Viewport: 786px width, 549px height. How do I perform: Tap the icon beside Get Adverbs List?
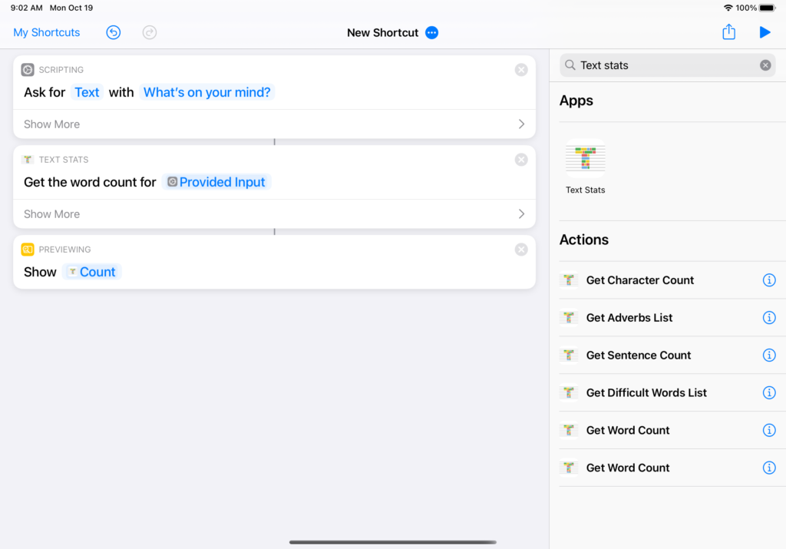click(569, 318)
